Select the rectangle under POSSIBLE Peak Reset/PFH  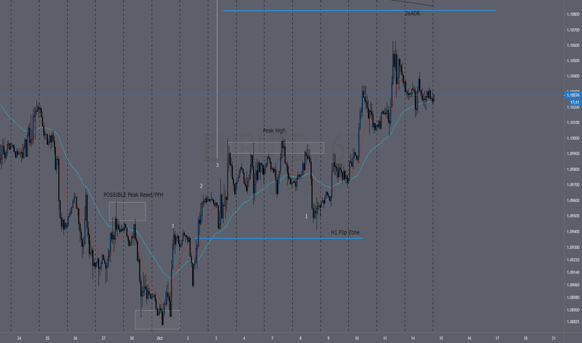pos(127,211)
